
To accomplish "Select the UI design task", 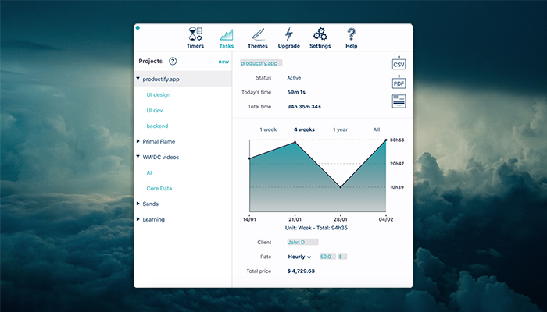I will click(x=159, y=94).
